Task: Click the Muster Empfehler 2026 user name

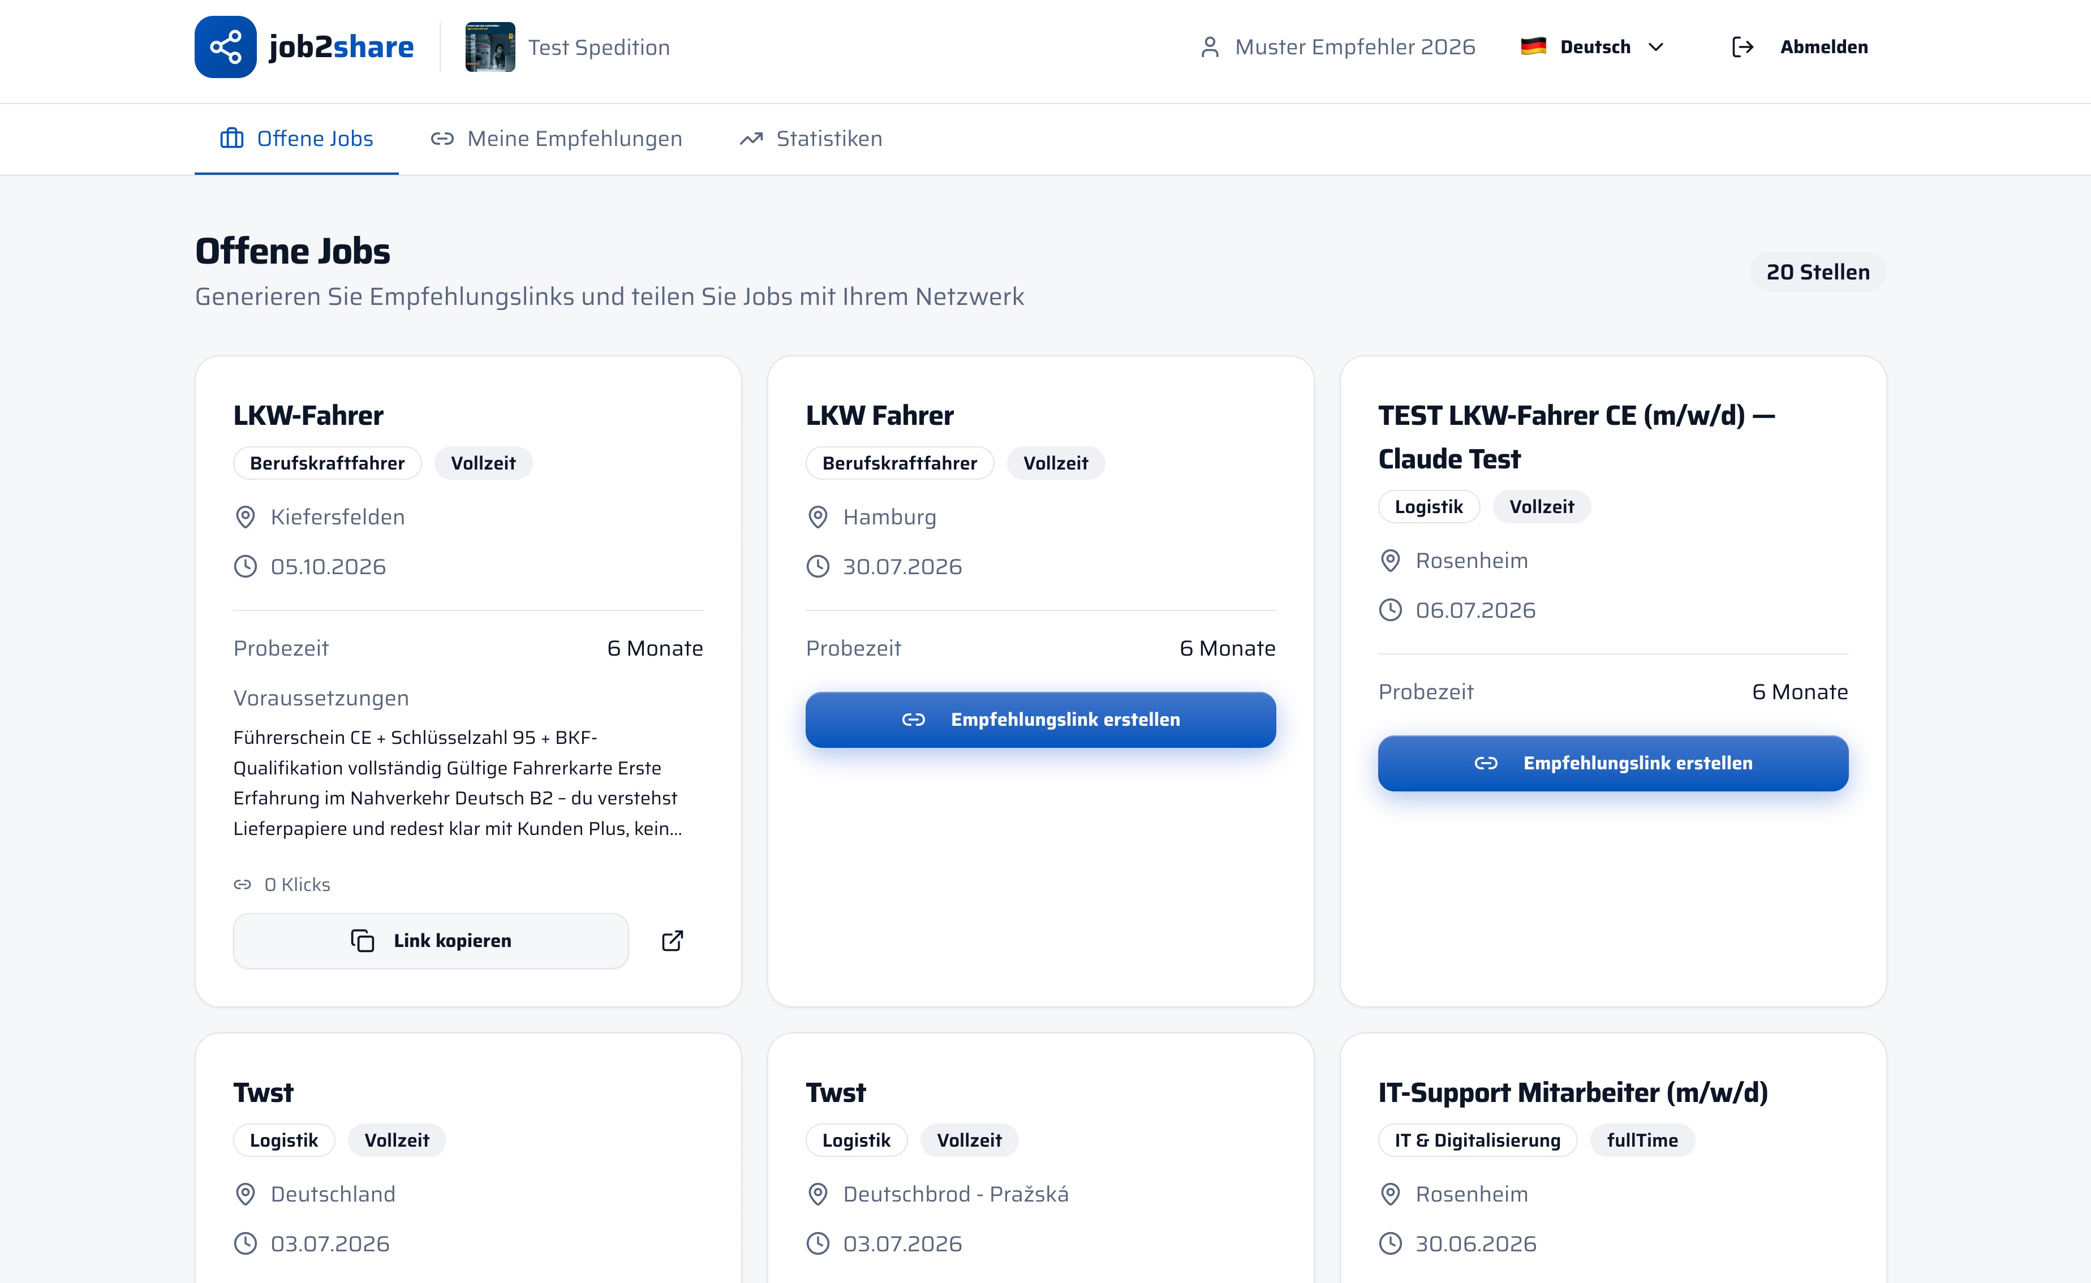Action: (1354, 46)
